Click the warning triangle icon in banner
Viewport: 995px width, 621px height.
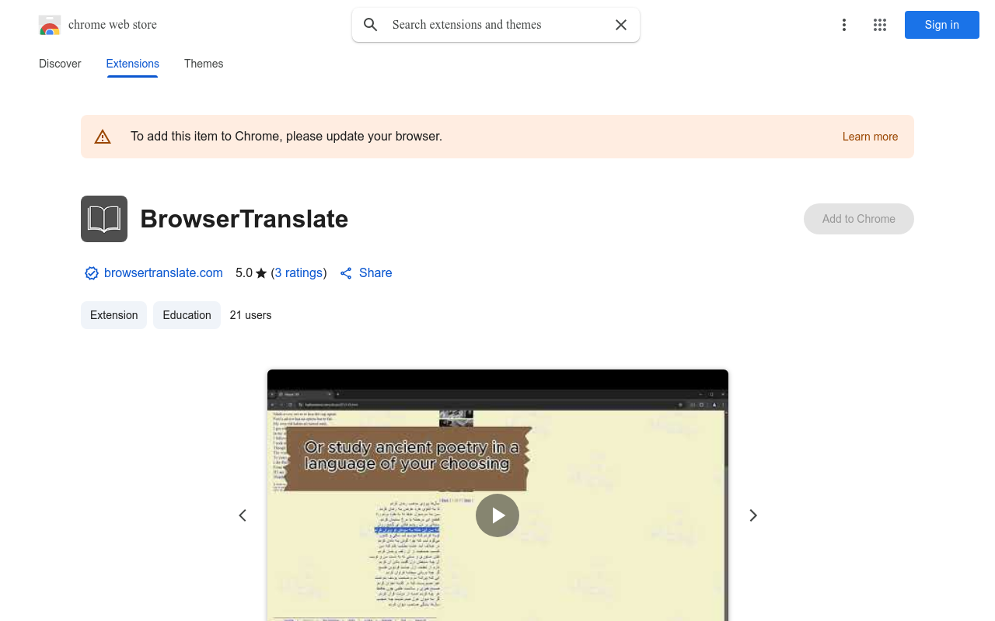pyautogui.click(x=103, y=137)
